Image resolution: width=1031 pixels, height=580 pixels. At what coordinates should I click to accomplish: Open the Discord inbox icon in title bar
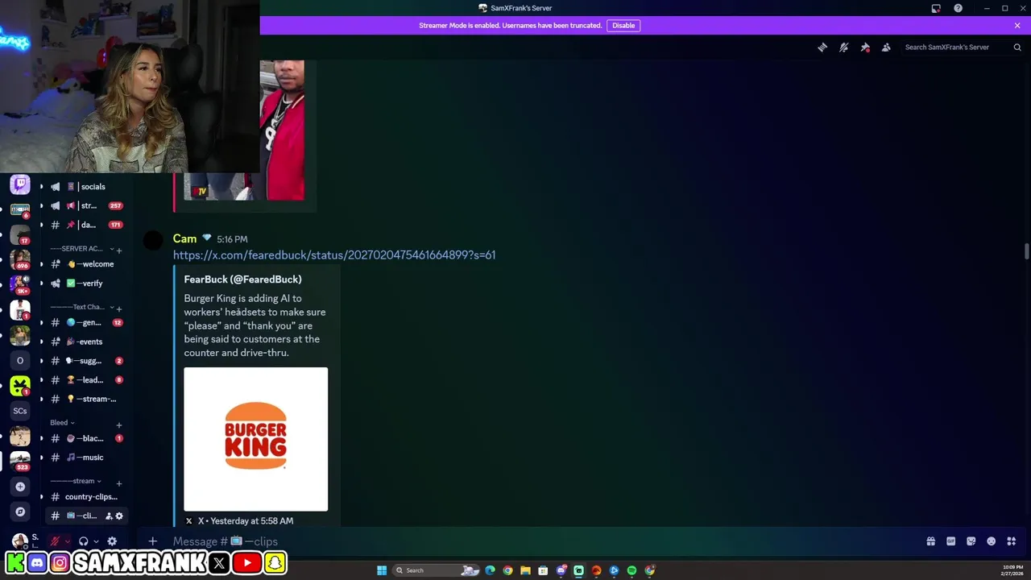[x=936, y=8]
